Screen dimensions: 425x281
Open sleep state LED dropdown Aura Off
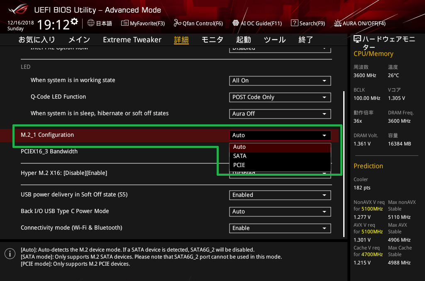click(280, 114)
